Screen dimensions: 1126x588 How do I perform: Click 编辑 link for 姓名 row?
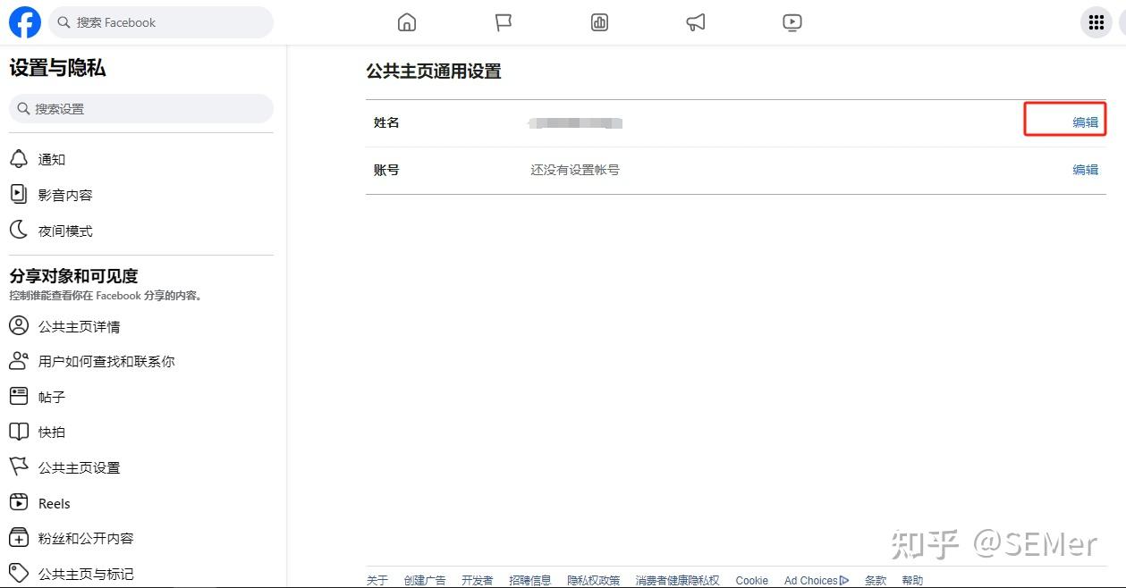coord(1085,122)
